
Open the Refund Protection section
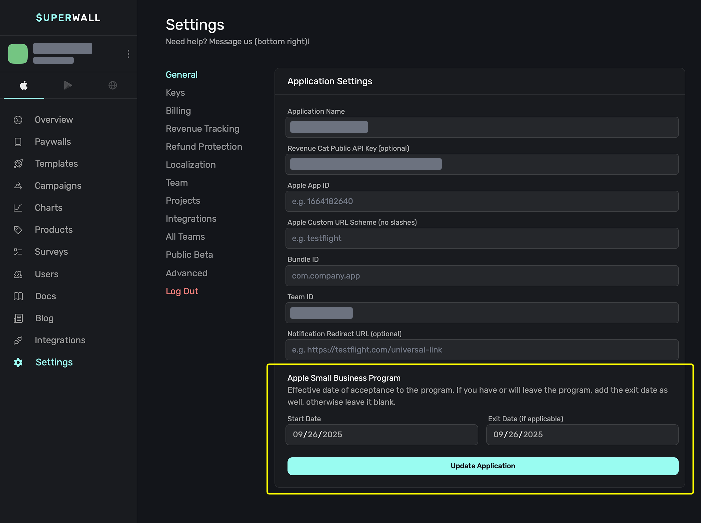[204, 147]
